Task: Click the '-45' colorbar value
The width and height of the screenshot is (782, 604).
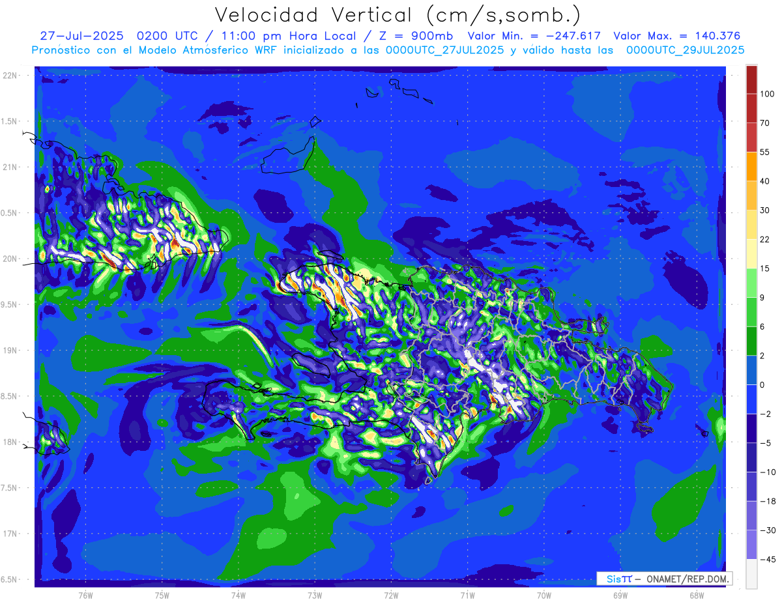Action: tap(768, 559)
